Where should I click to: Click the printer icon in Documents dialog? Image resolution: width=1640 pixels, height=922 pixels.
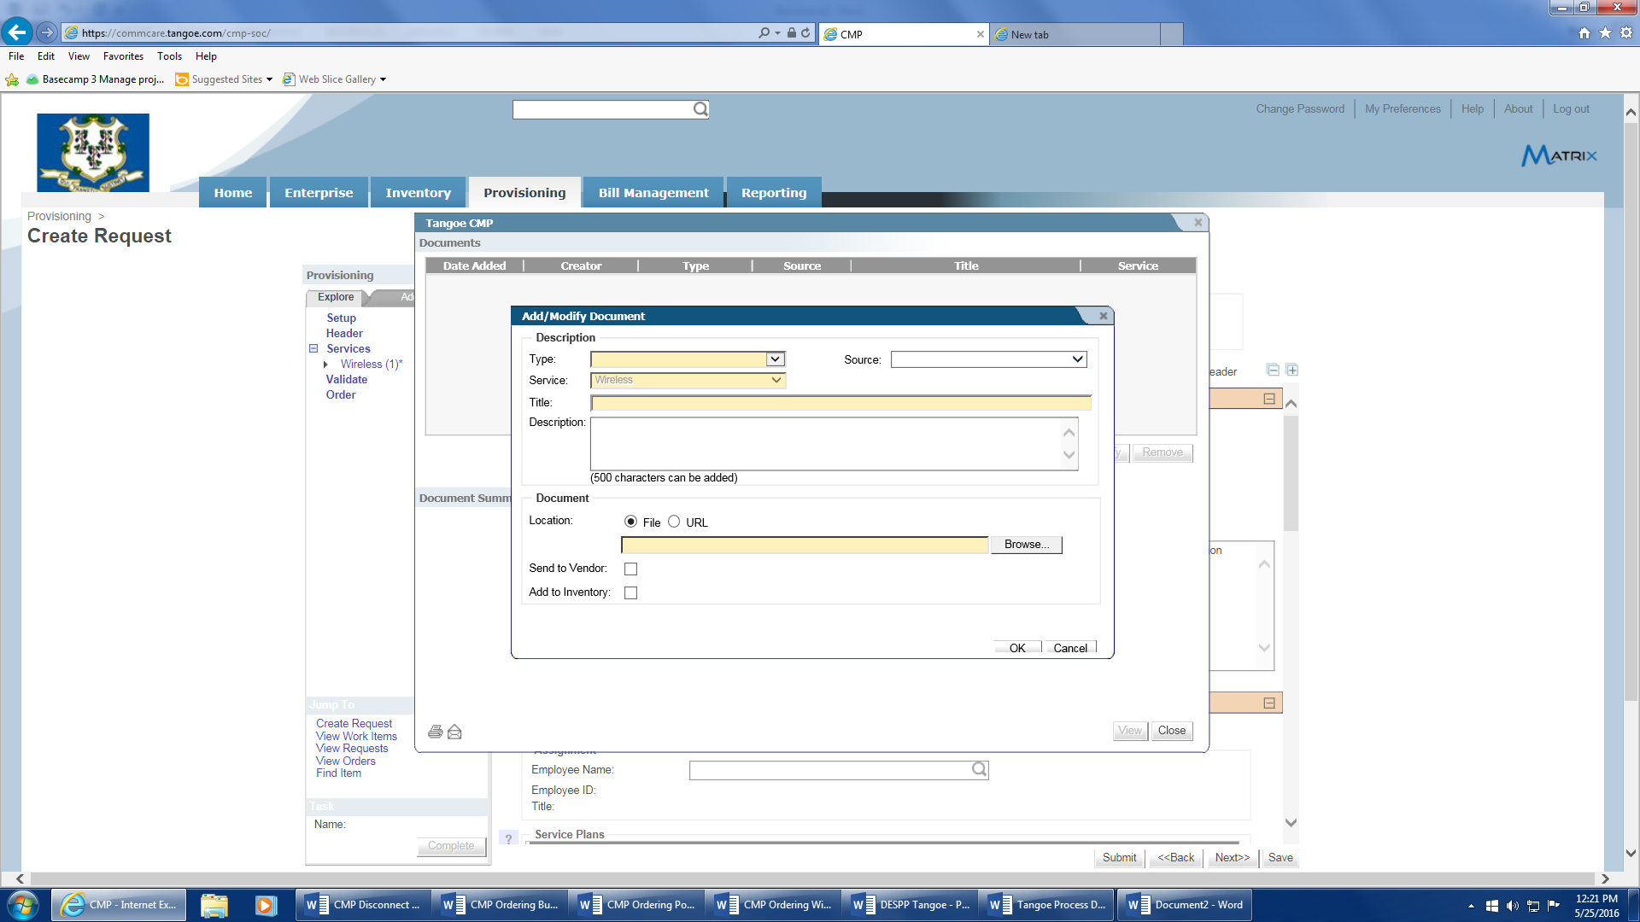pyautogui.click(x=435, y=732)
